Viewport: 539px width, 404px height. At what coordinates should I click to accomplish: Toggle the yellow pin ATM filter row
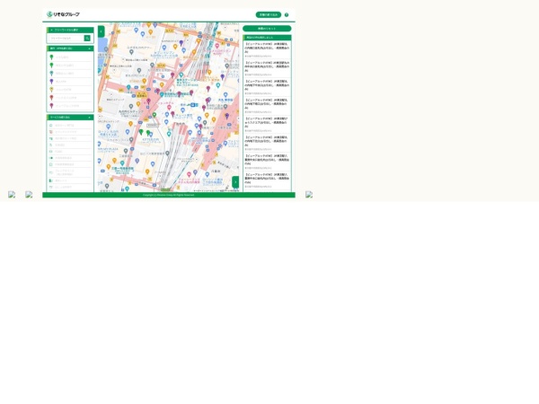click(70, 90)
